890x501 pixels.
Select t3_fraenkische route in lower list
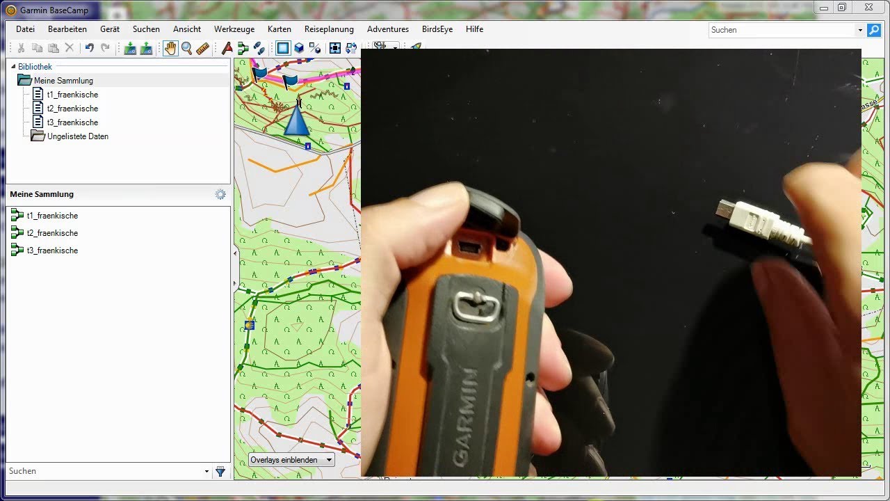[44, 250]
